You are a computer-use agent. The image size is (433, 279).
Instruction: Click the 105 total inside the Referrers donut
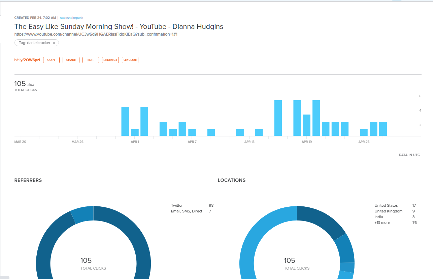pyautogui.click(x=86, y=261)
